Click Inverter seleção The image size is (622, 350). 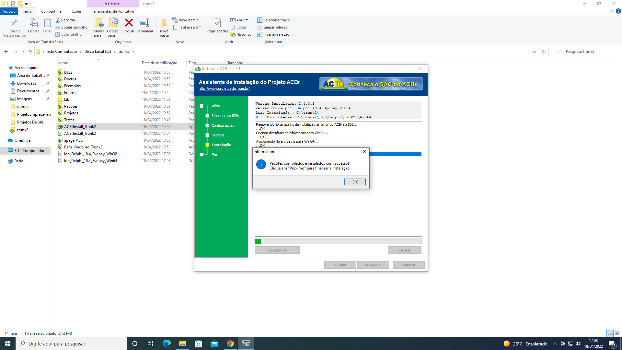tap(273, 34)
